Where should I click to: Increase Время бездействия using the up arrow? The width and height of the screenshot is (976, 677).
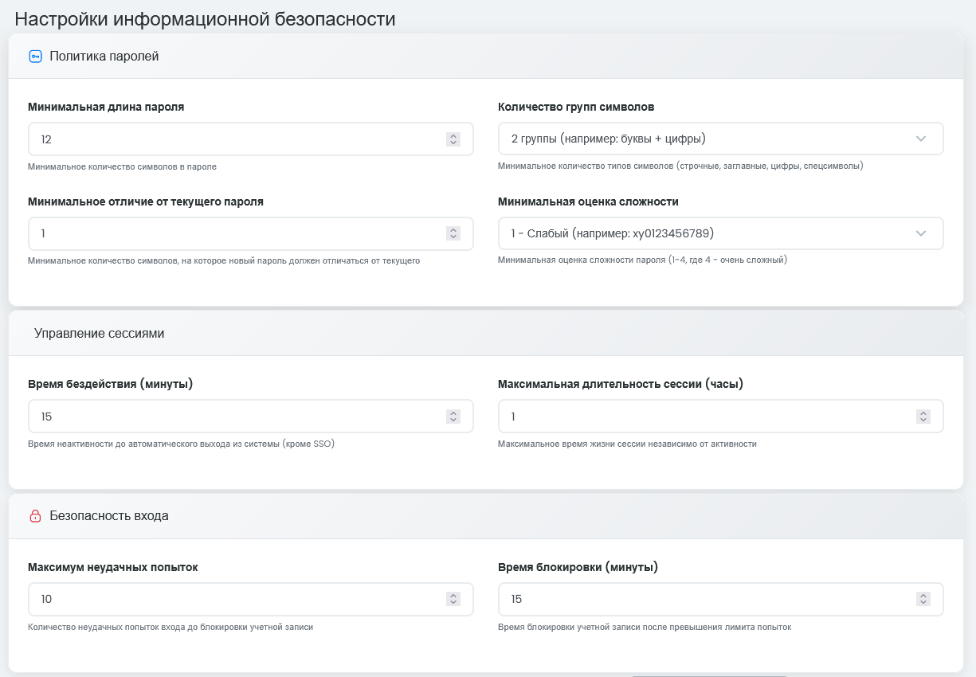tap(453, 413)
